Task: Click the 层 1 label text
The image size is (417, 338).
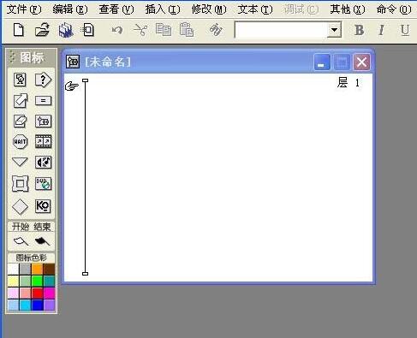Action: (348, 83)
